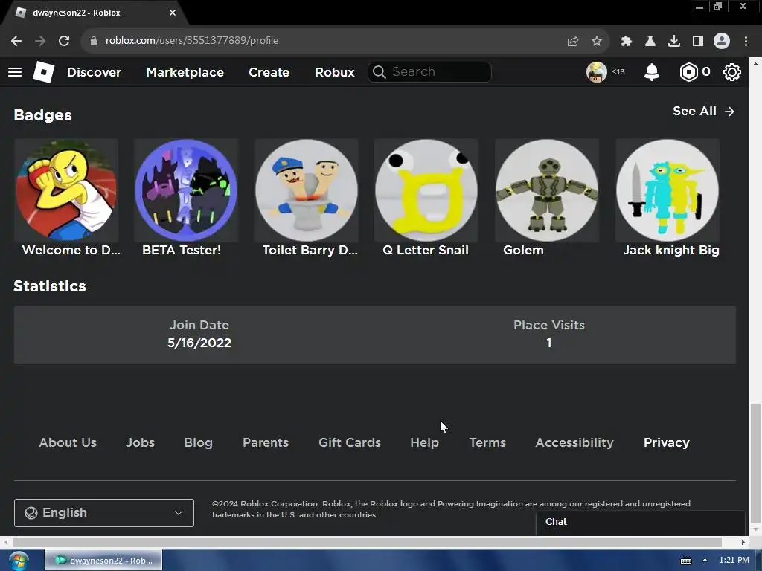Open the Terms footer link
Viewport: 762px width, 571px height.
[x=487, y=443]
